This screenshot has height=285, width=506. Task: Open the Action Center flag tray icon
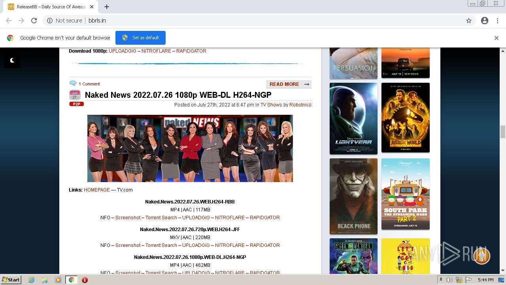tap(468, 280)
